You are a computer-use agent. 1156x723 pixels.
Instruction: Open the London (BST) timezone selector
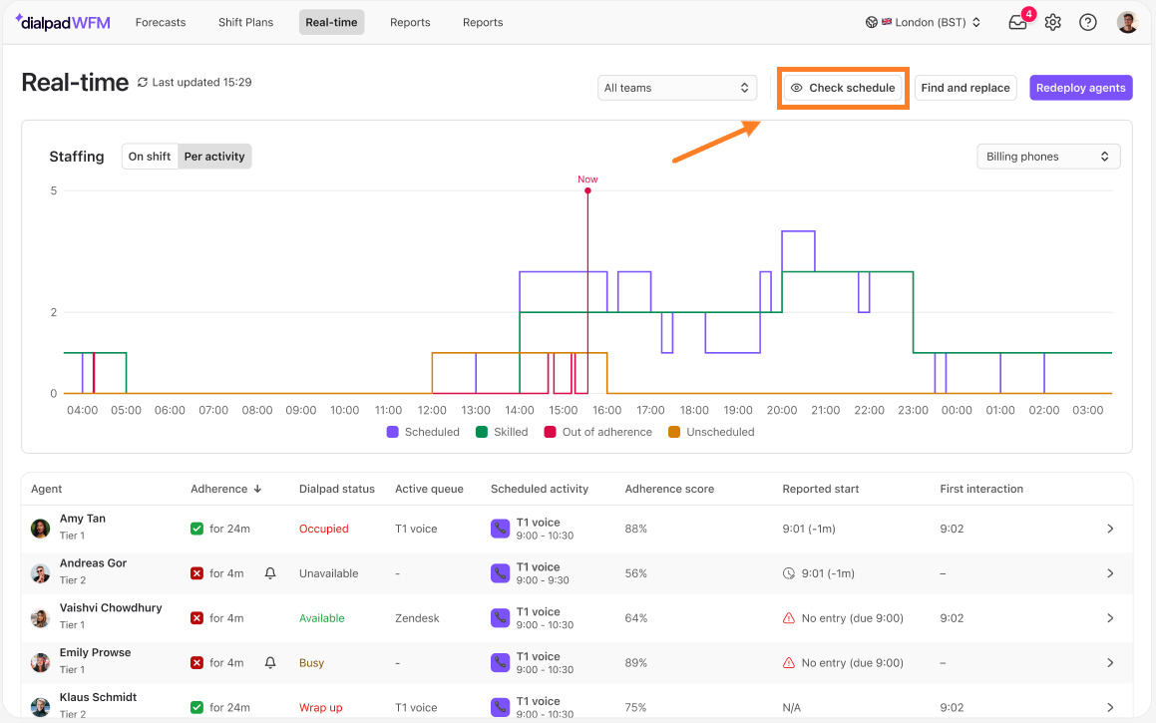(923, 22)
